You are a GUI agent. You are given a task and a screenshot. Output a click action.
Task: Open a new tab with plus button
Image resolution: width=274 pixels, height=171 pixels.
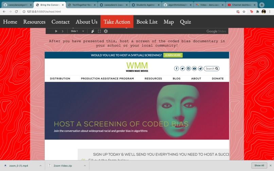point(262,5)
